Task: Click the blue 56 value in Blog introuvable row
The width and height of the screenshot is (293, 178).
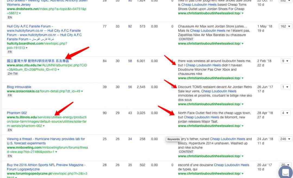Action: pos(130,87)
